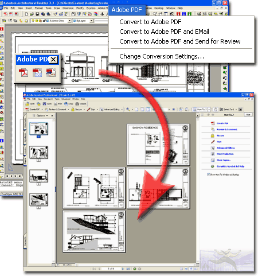Click the Convert and Send for Review icon in floating toolbar
Image resolution: width=258 pixels, height=276 pixels.
point(51,73)
